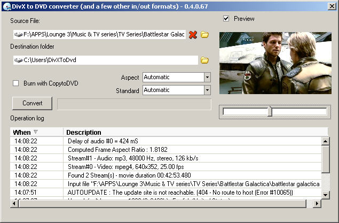Click log scroll right arrow
Screen dimensions: 339x223
317,204
